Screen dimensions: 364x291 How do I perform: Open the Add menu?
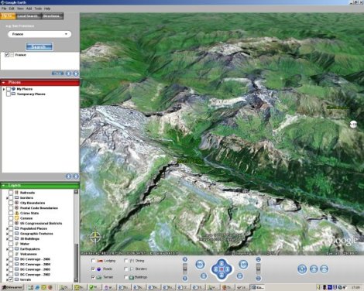pos(29,9)
